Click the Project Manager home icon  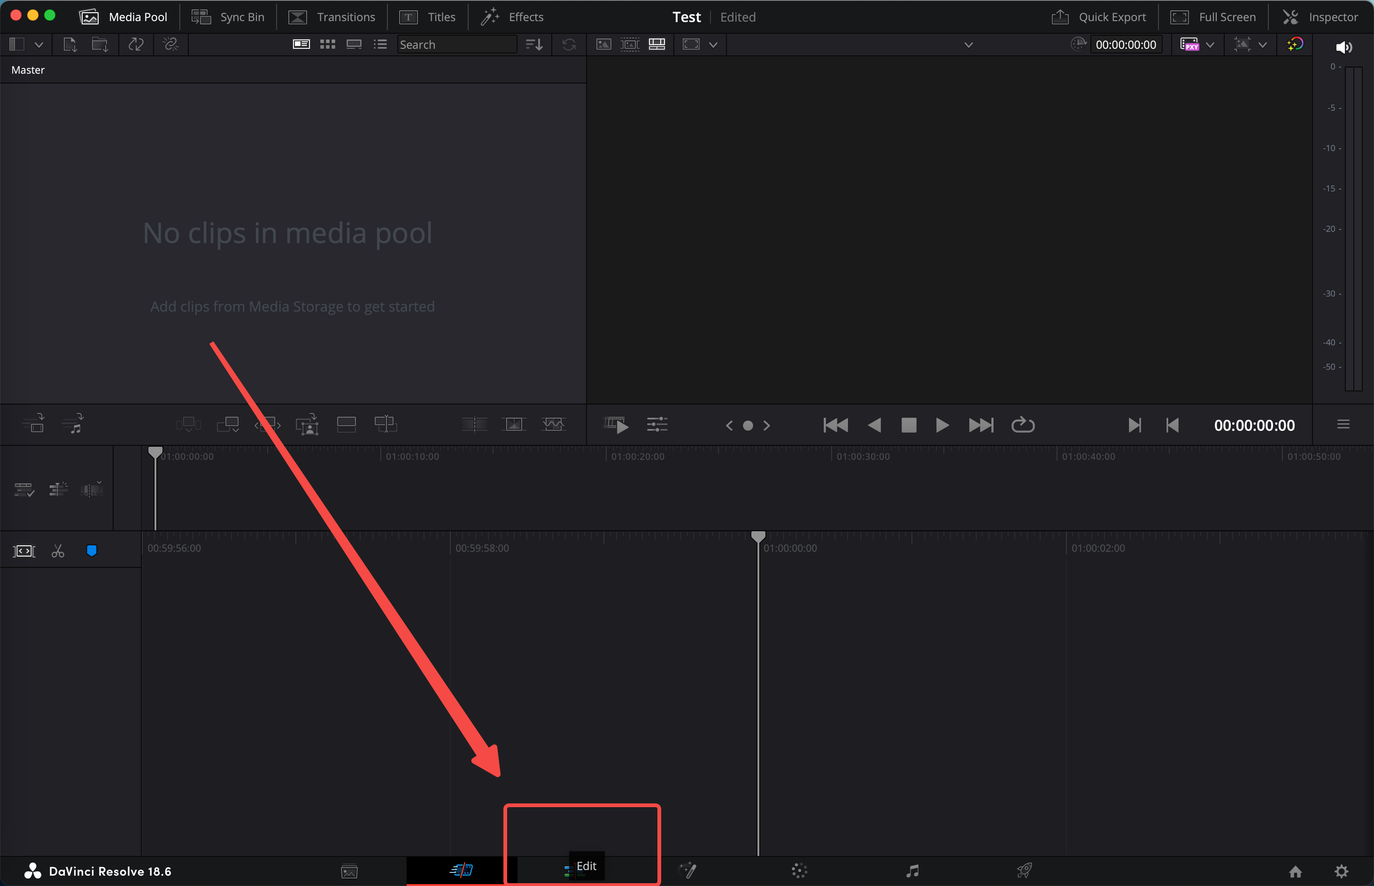coord(1295,871)
